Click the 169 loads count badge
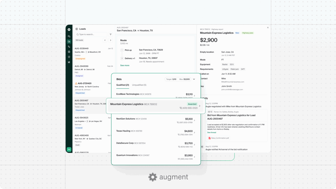The image size is (336, 189). pyautogui.click(x=79, y=40)
